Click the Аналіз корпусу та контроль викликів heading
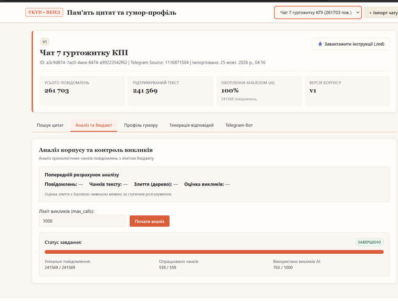Image resolution: width=398 pixels, height=301 pixels. point(96,150)
